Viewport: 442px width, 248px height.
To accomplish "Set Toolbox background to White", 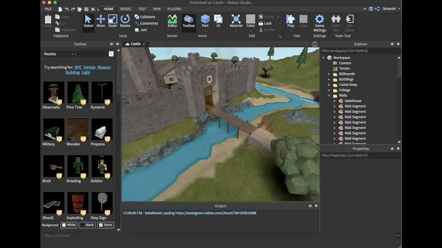I will [69, 225].
